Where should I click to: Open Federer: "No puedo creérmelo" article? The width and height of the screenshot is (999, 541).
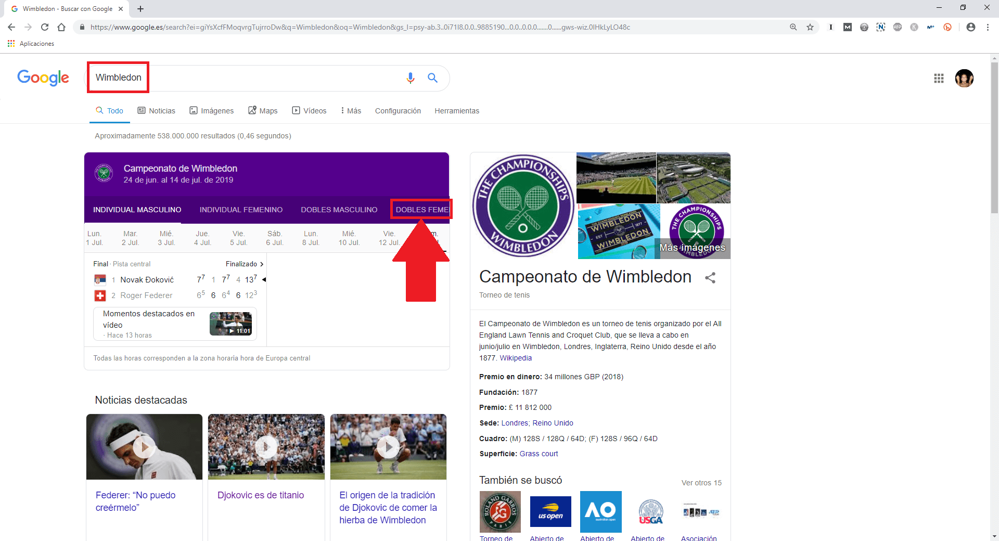[135, 501]
